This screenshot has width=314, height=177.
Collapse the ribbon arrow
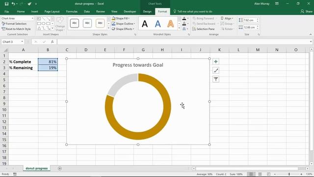pos(311,34)
